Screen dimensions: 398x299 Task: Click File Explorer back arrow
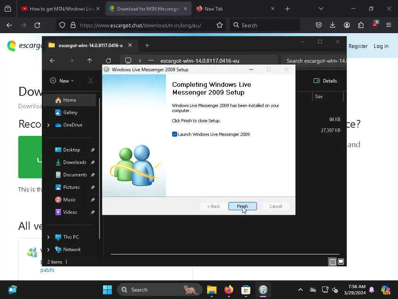pos(52,60)
